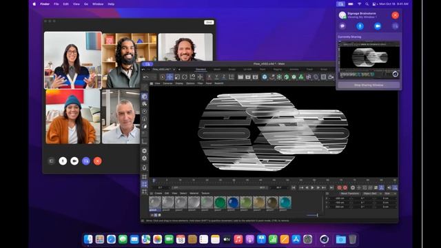
Task: Click the Reset Transform button
Action: pos(349,194)
